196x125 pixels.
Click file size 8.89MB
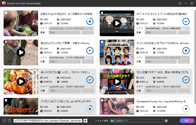pos(64,111)
